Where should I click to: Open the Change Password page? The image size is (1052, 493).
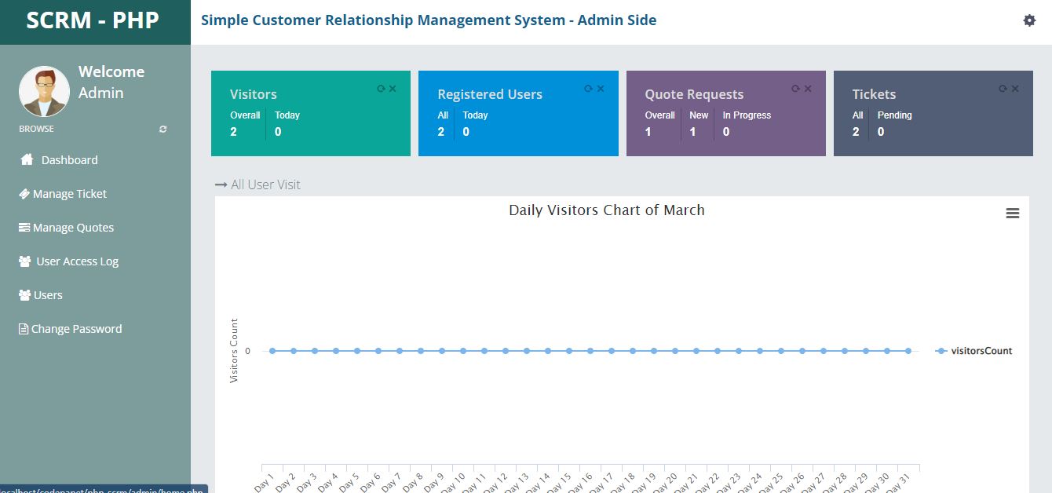76,328
